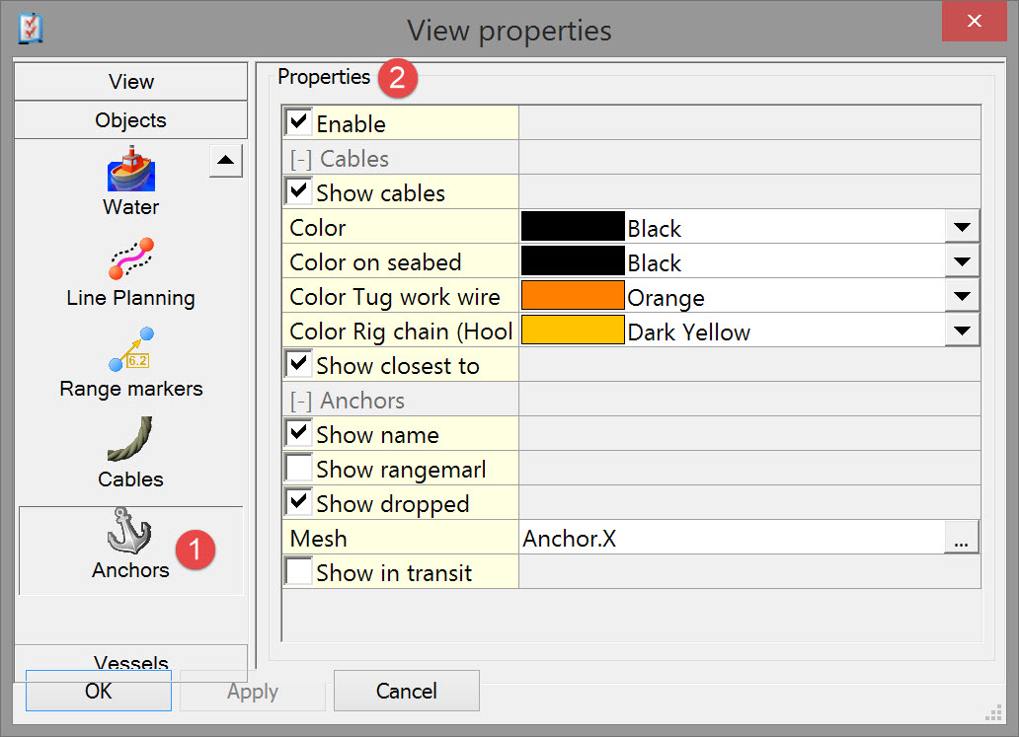Viewport: 1019px width, 737px height.
Task: Toggle the Enable checkbox
Action: click(299, 123)
